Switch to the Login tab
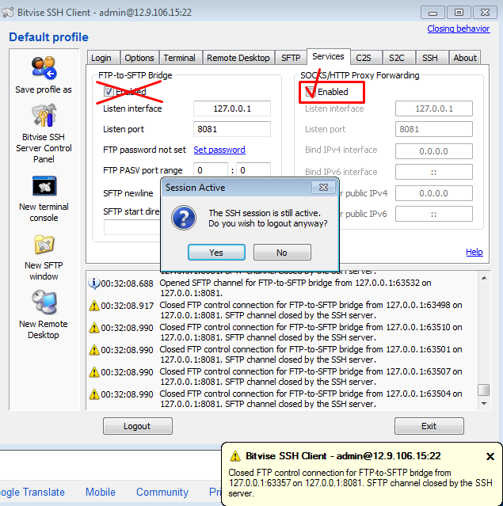The height and width of the screenshot is (506, 503). tap(101, 58)
